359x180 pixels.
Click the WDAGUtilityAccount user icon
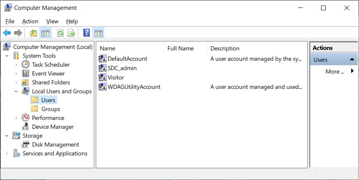pyautogui.click(x=102, y=87)
